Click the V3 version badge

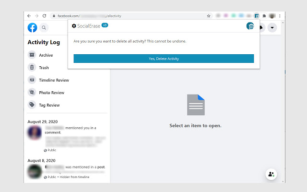[105, 25]
